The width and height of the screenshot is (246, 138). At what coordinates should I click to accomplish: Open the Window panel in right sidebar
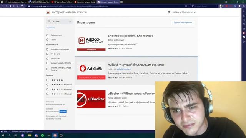pyautogui.click(x=244, y=29)
